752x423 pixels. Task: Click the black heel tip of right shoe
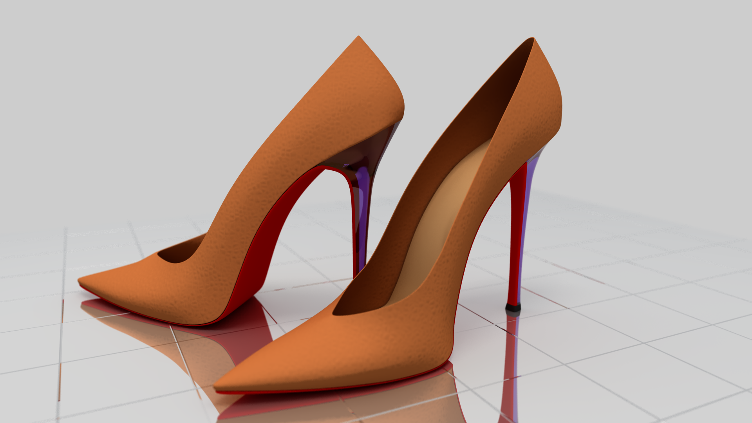coord(513,308)
